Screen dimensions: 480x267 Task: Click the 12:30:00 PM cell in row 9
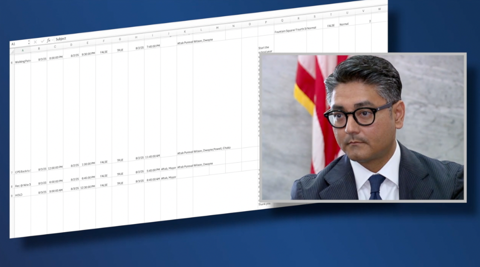point(87,187)
